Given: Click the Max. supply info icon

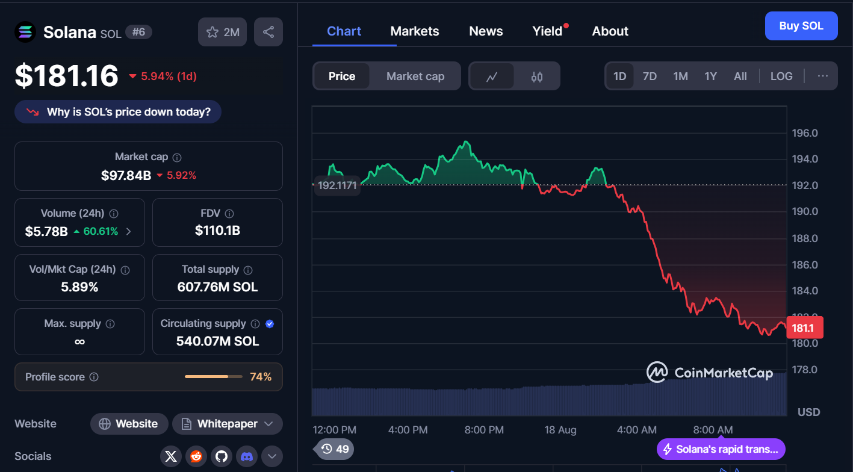Looking at the screenshot, I should coord(110,324).
